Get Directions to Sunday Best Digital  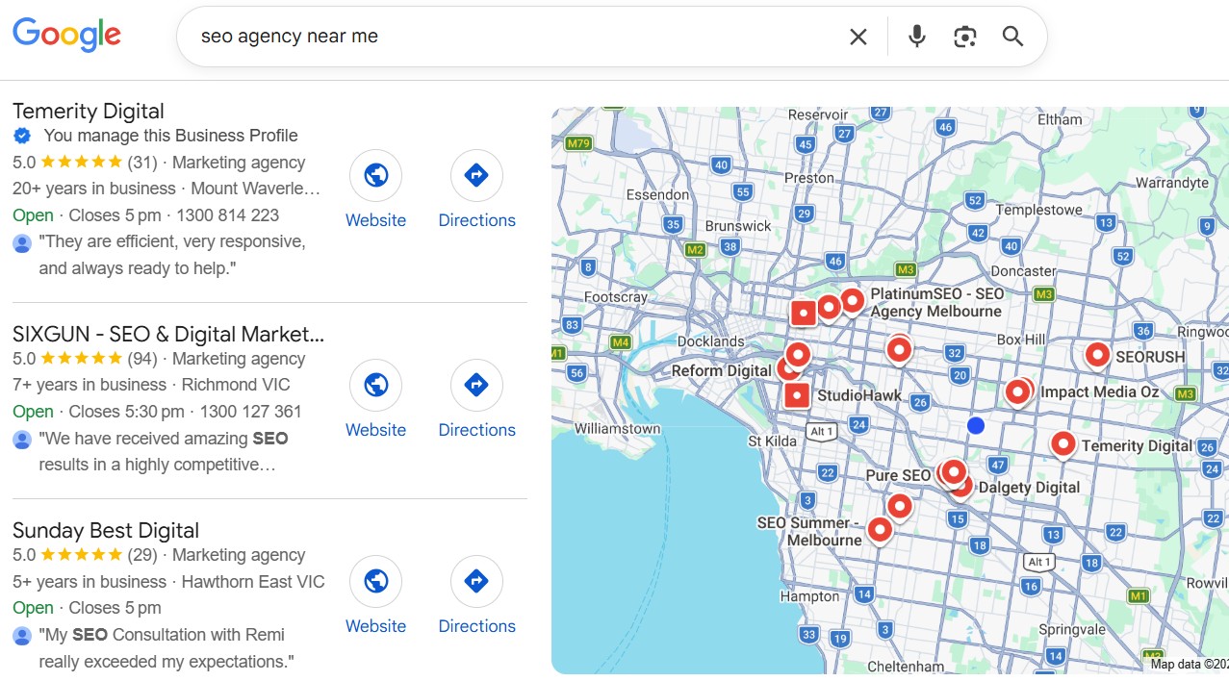[x=476, y=581]
